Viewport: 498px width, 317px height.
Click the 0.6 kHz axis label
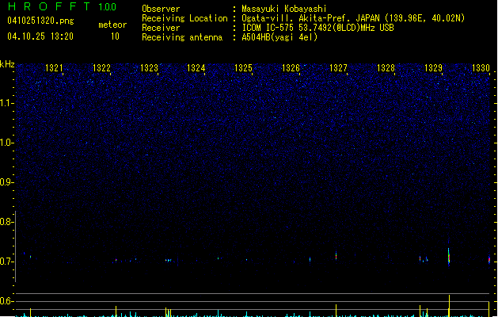click(7, 301)
